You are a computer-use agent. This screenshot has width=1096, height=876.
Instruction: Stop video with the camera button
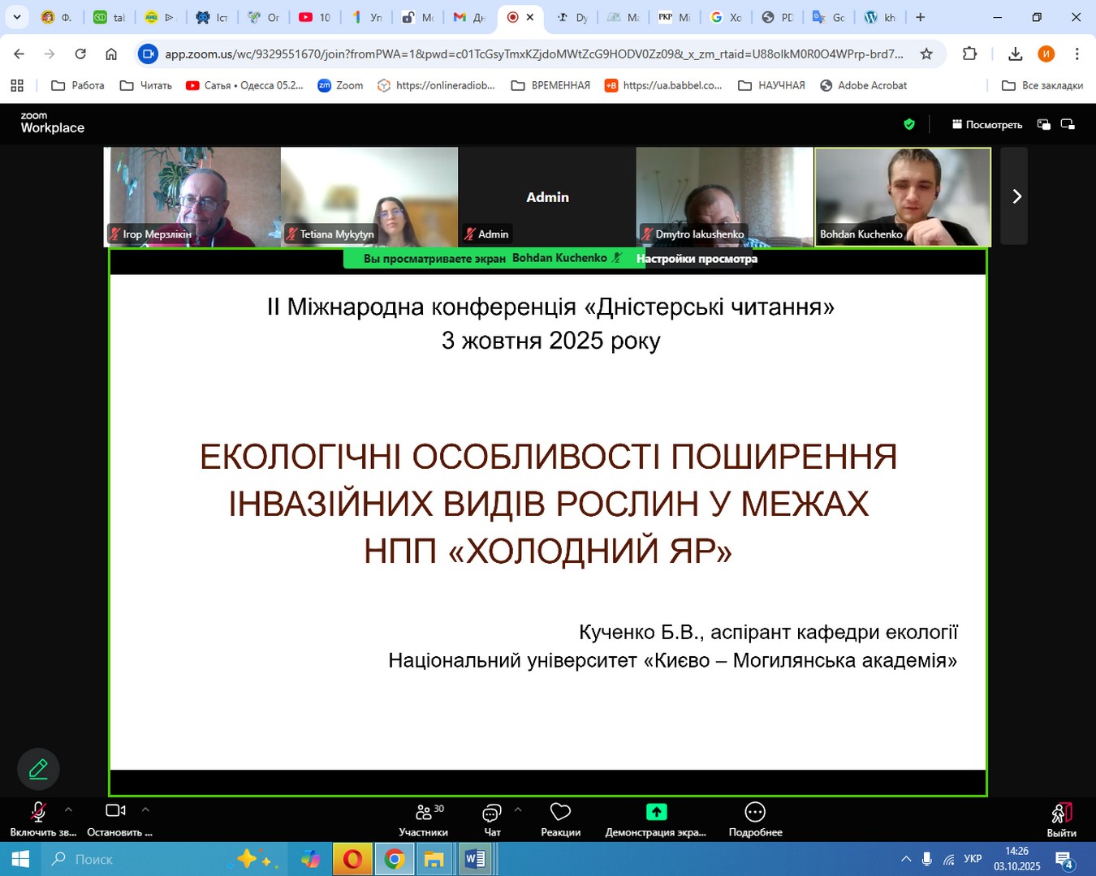(x=115, y=811)
